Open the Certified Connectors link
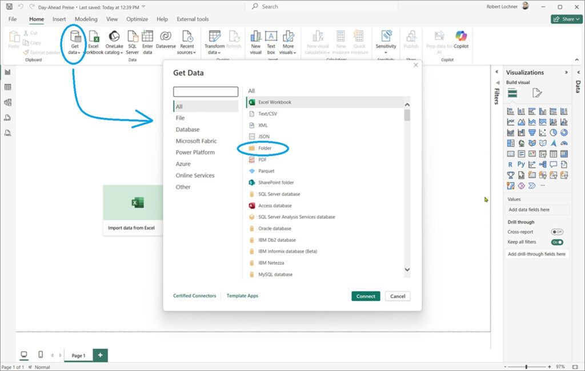Image resolution: width=585 pixels, height=371 pixels. pyautogui.click(x=194, y=296)
